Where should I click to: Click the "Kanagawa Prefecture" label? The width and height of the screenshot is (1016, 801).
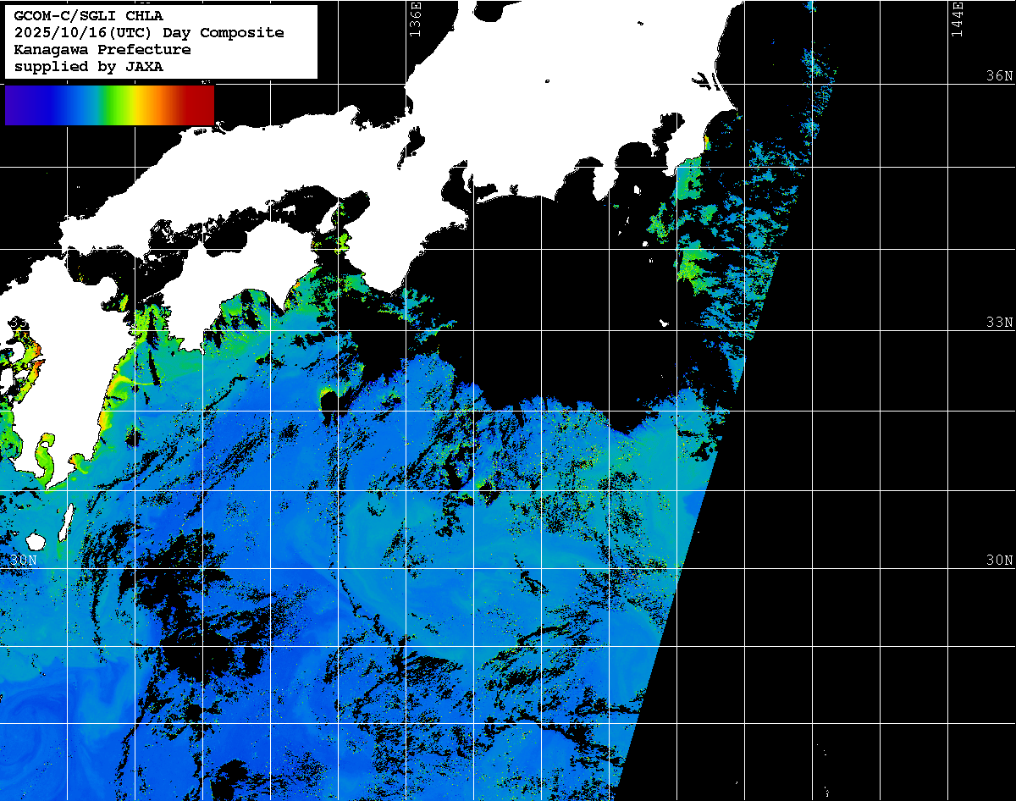pos(102,50)
